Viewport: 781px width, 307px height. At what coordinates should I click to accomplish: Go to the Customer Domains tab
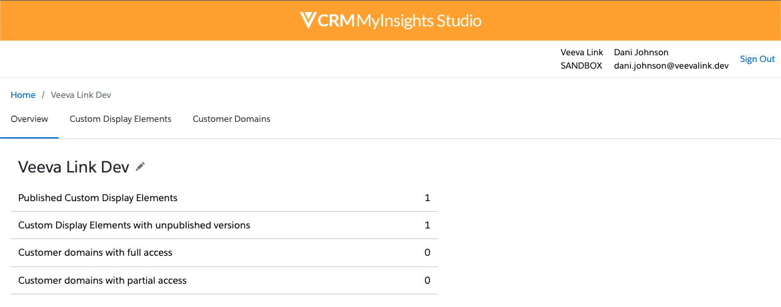click(232, 119)
